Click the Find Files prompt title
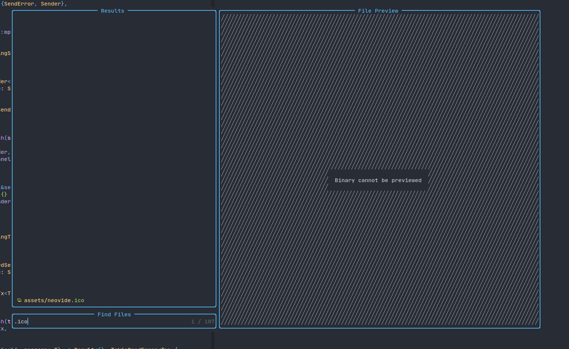569x349 pixels. [114, 314]
